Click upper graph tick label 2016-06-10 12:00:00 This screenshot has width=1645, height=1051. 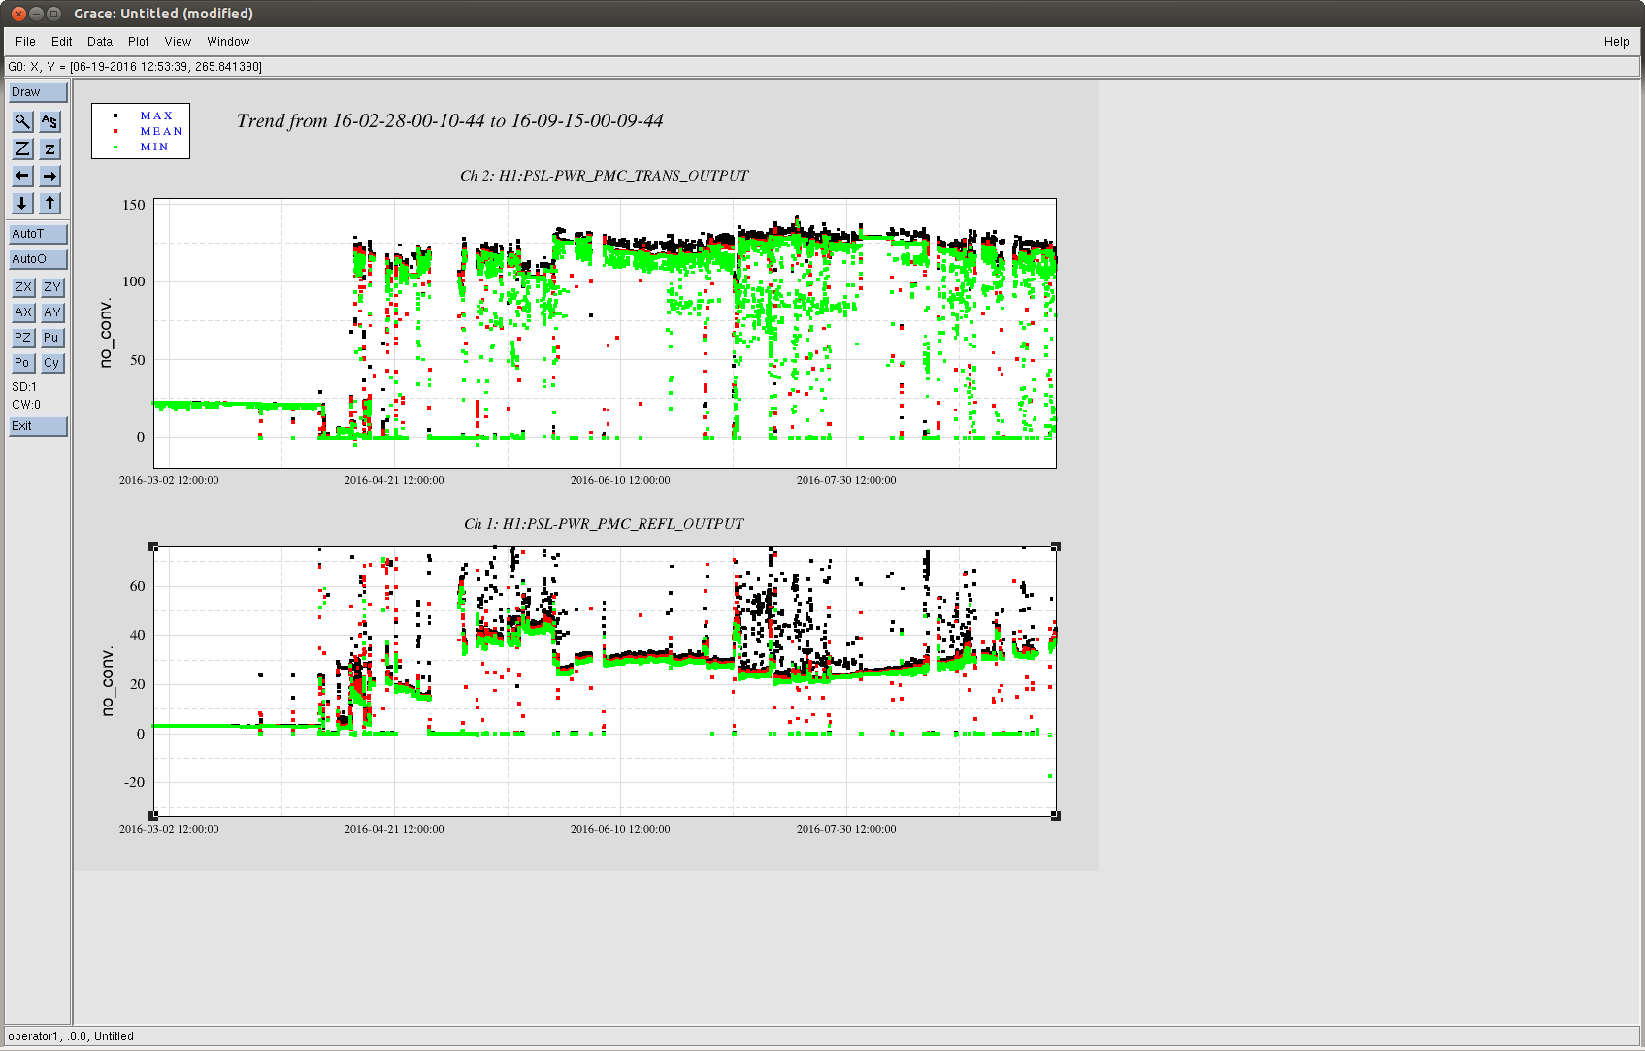(x=620, y=480)
